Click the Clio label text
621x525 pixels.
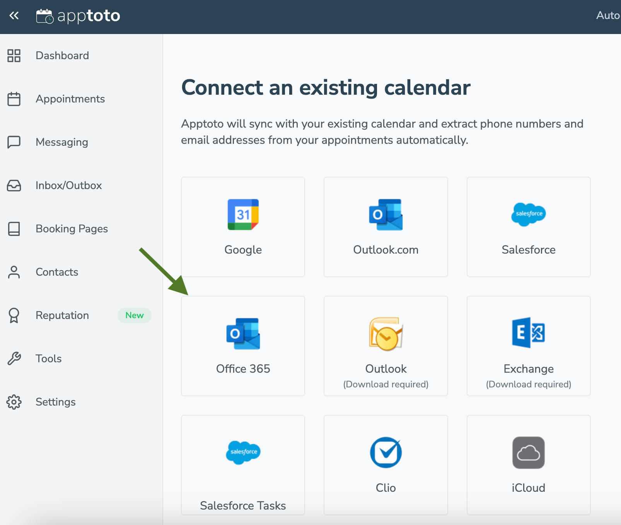pyautogui.click(x=386, y=488)
